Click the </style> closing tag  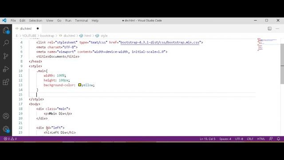[36, 99]
